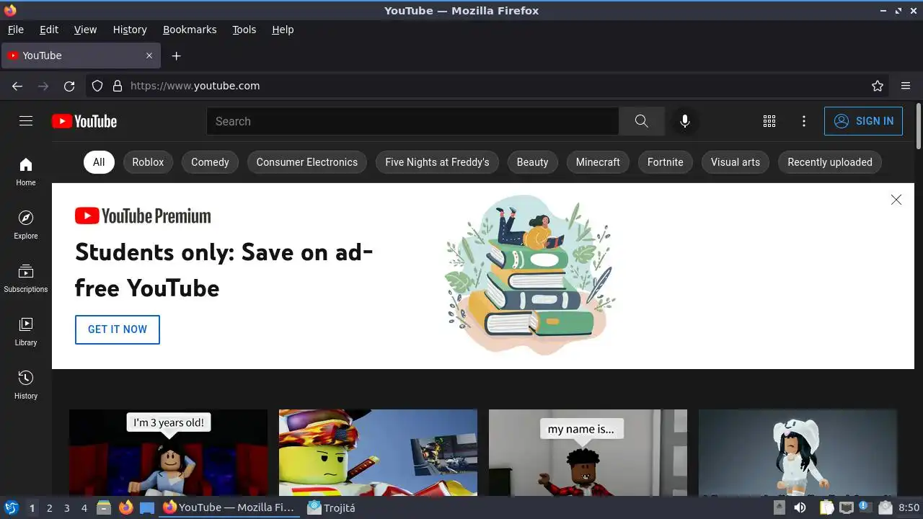Reload the page
923x519 pixels.
point(69,86)
